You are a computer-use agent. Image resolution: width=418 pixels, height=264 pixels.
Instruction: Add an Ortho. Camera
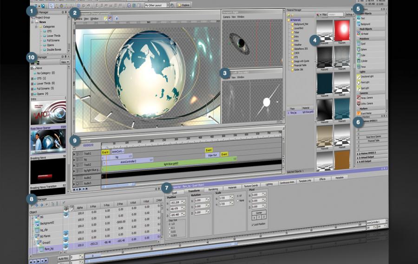pos(359,103)
